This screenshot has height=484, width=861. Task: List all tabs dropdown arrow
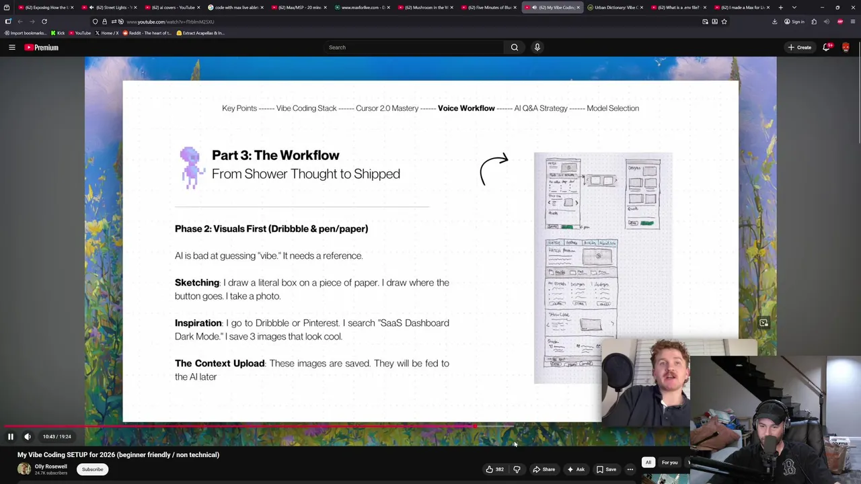[x=794, y=7]
